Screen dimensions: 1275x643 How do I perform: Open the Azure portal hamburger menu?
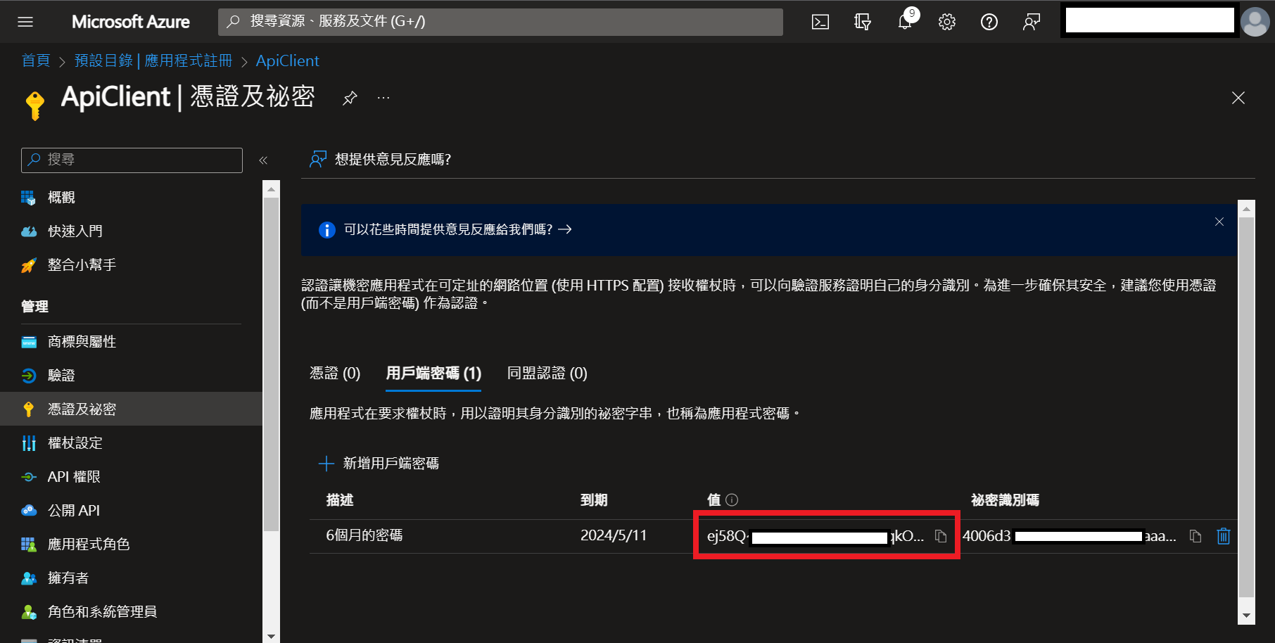coord(25,22)
